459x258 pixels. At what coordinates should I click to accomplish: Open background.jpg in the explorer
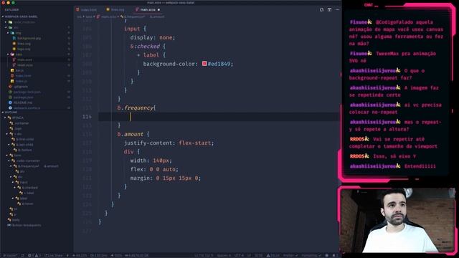[29, 38]
